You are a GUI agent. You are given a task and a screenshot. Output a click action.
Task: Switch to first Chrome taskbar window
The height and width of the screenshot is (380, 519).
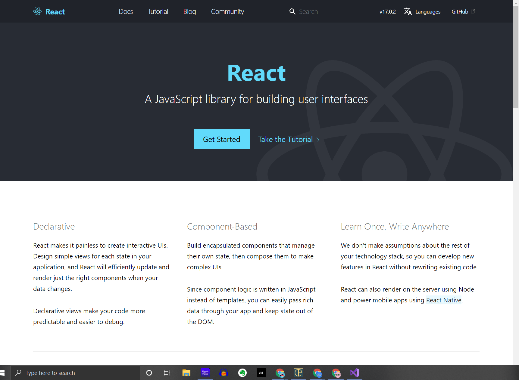click(x=280, y=373)
